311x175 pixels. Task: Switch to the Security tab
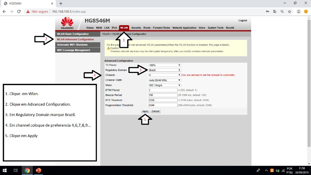click(136, 28)
